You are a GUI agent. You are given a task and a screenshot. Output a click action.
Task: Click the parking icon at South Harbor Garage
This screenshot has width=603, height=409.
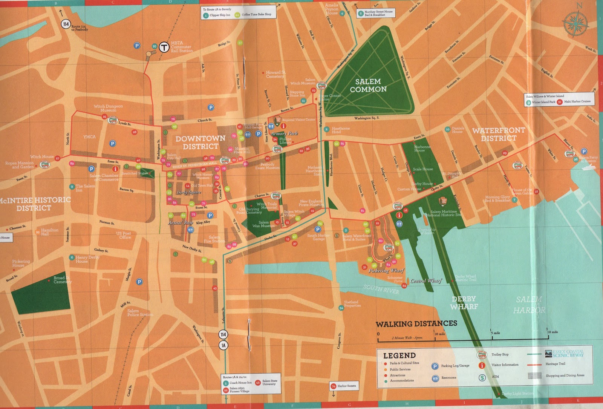(x=318, y=229)
